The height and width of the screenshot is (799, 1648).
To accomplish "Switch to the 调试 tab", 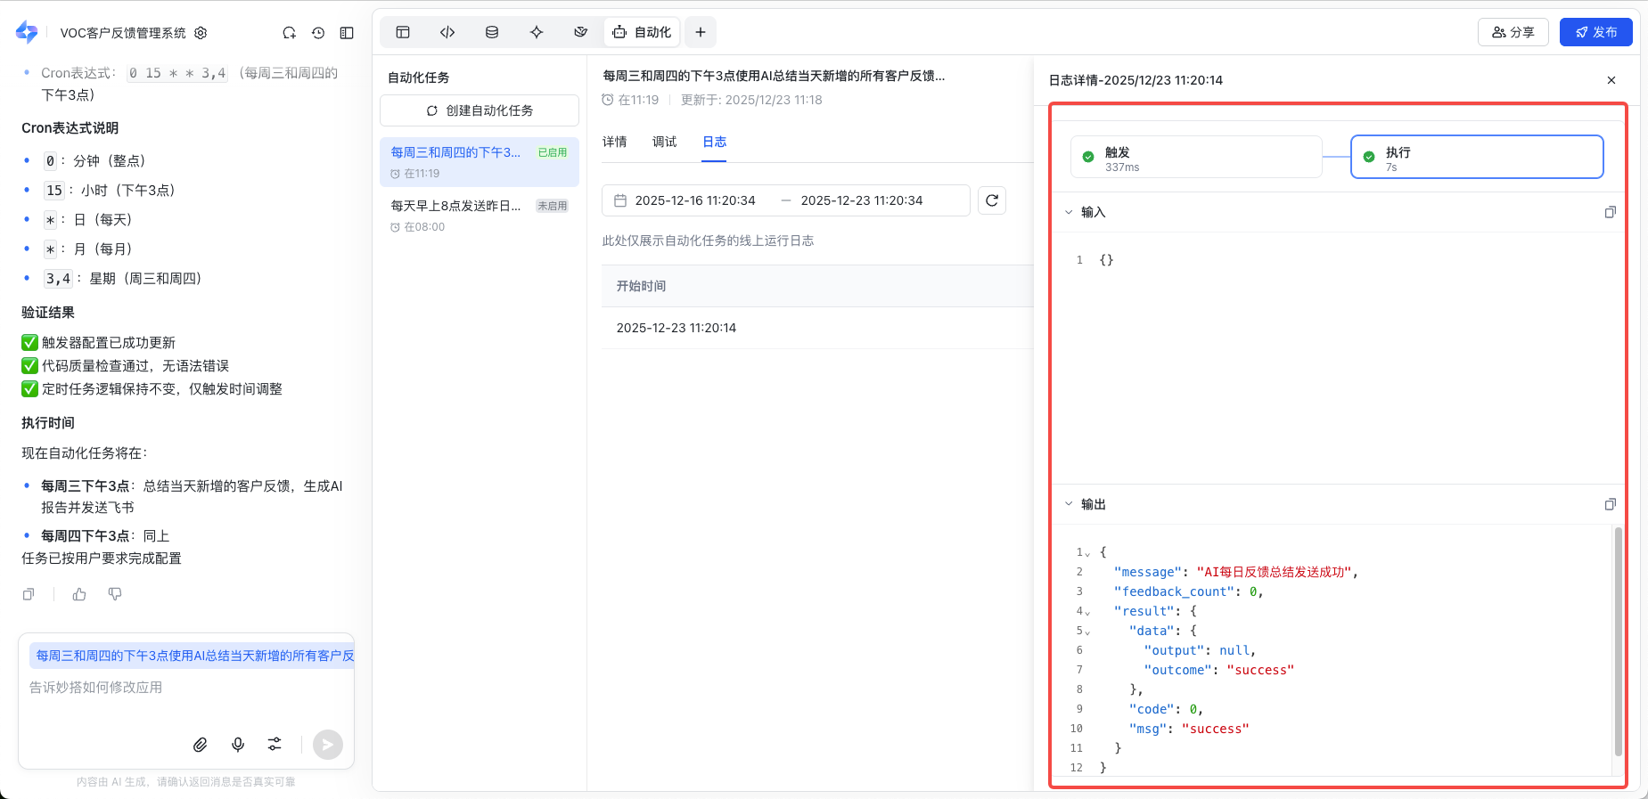I will pyautogui.click(x=664, y=142).
